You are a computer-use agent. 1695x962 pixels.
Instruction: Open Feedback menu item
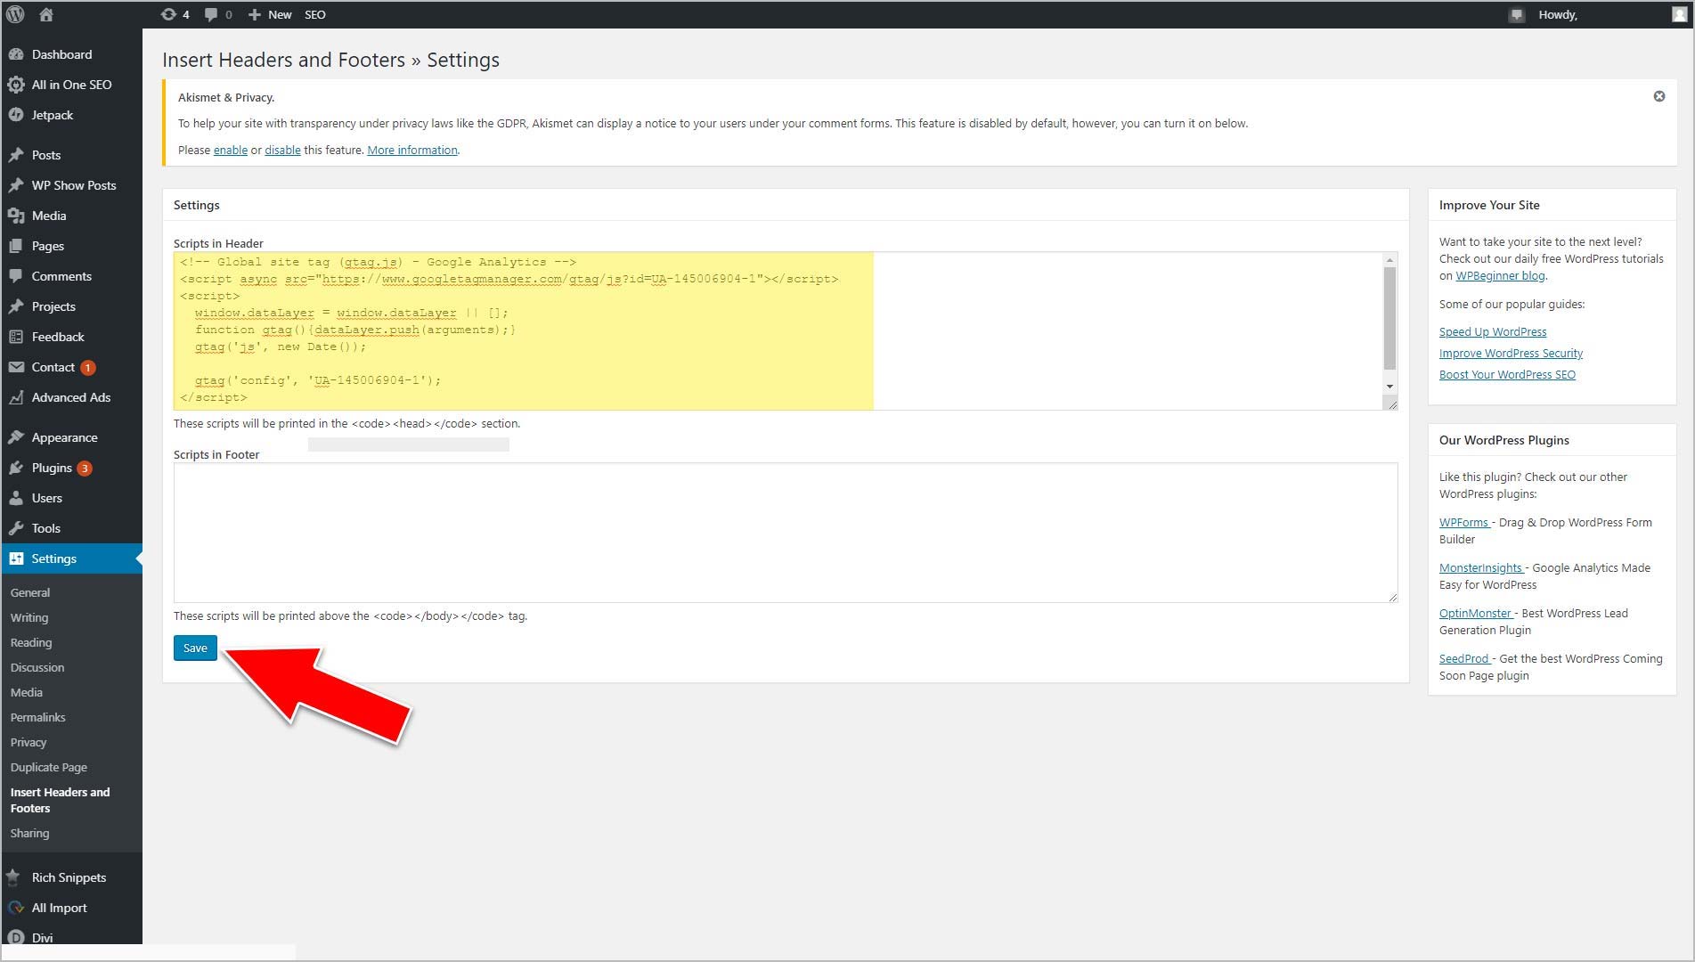point(71,337)
